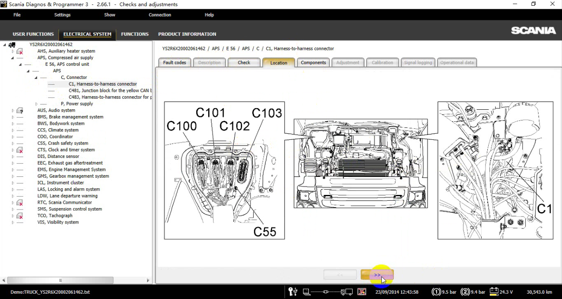The image size is (562, 299).
Task: Click the tree panel horizontal scrollbar thumb
Action: [x=61, y=280]
